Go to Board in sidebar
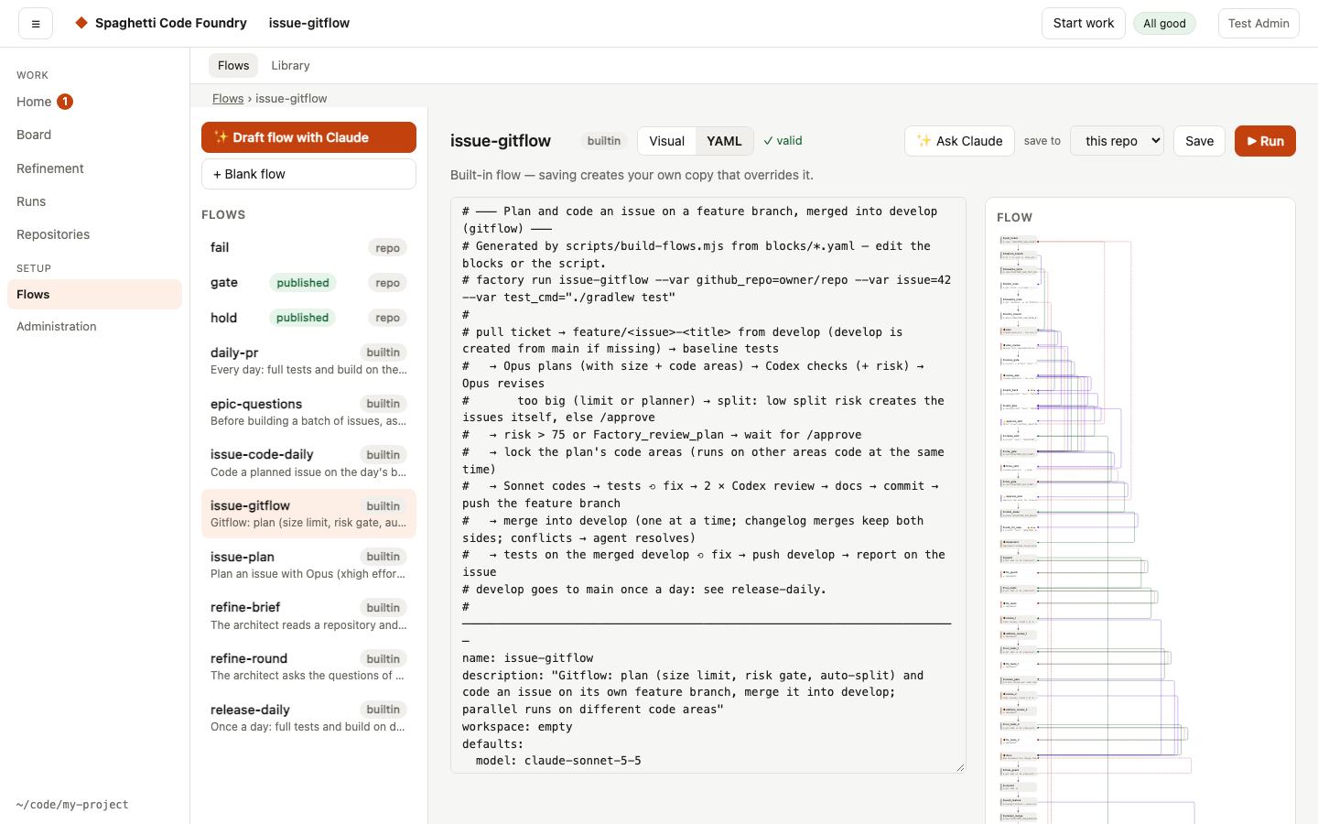The image size is (1318, 824). (94, 135)
